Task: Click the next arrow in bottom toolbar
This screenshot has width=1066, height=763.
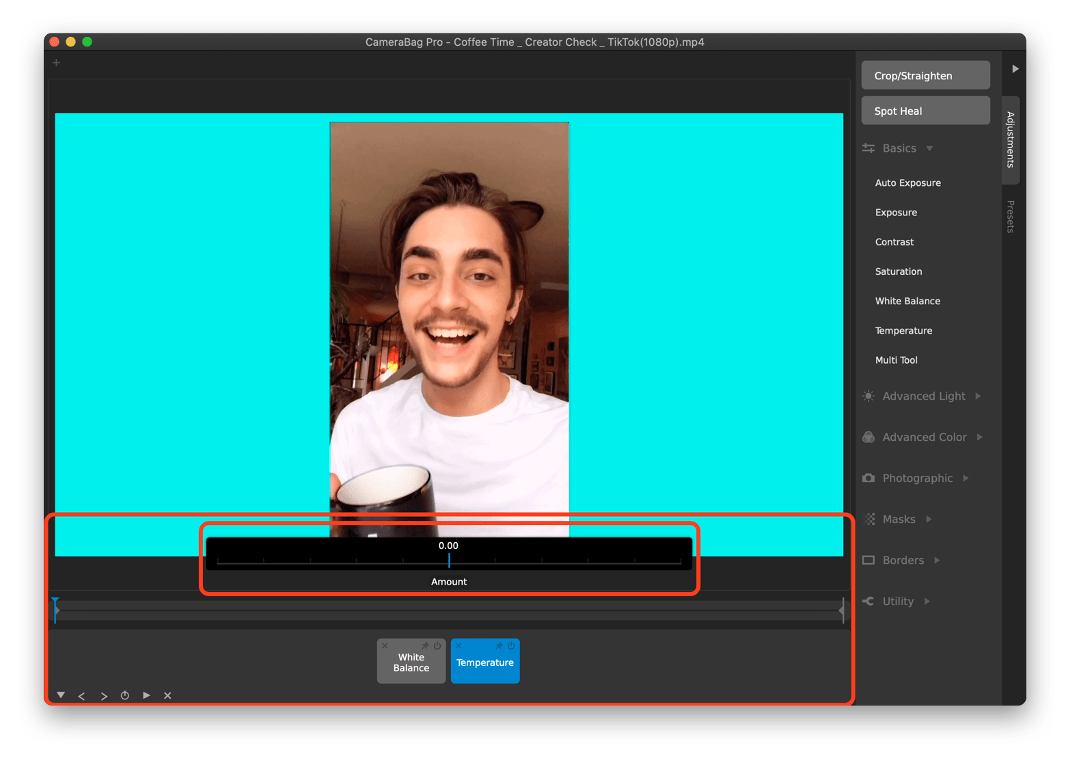Action: [104, 696]
